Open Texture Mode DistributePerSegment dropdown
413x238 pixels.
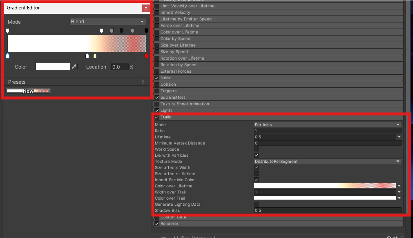tap(327, 161)
